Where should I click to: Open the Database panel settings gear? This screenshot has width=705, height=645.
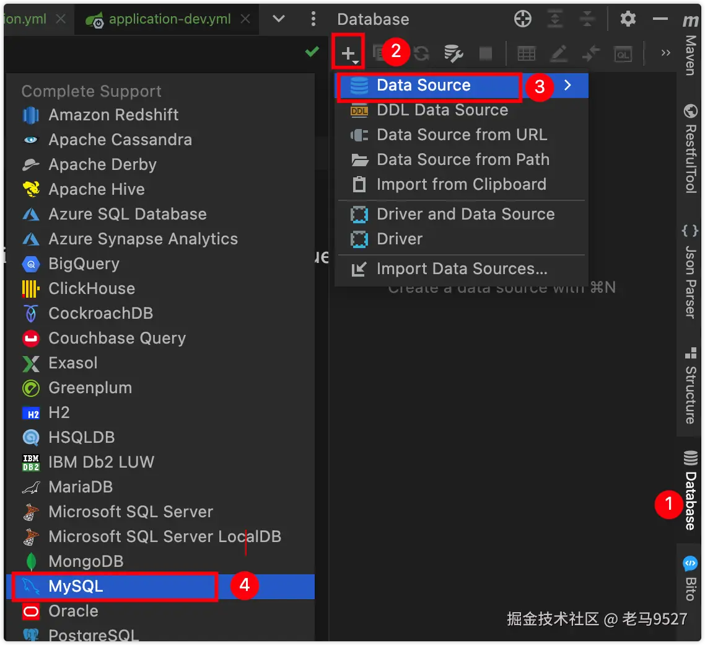(x=628, y=19)
